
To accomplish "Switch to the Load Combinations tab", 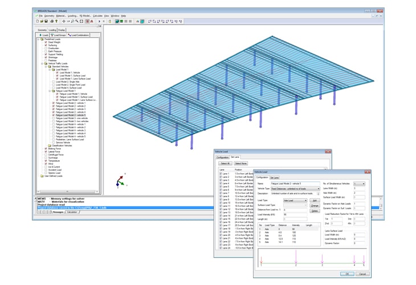I will [x=79, y=35].
